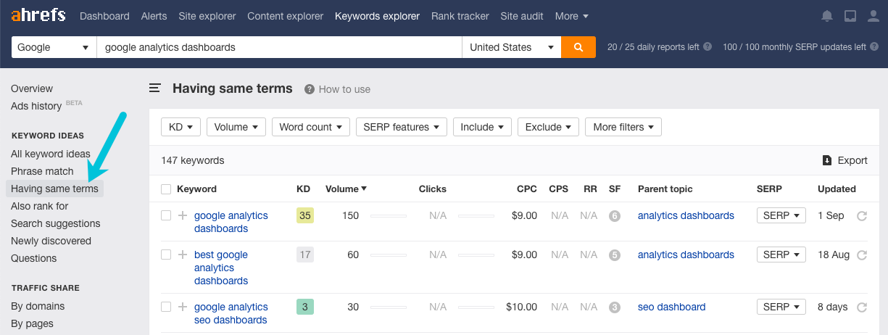Viewport: 888px width, 335px height.
Task: Open the More filters dropdown
Action: [623, 127]
